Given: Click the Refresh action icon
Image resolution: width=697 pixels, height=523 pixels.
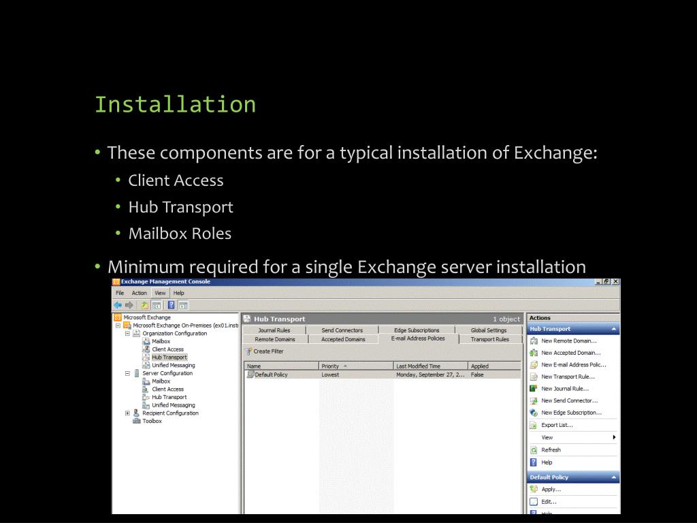Looking at the screenshot, I should (534, 450).
